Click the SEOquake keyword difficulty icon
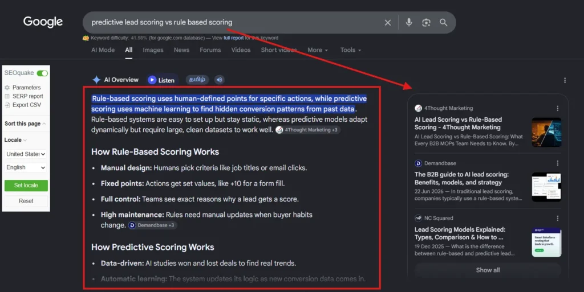Viewport: 584px width, 292px height. pos(86,38)
